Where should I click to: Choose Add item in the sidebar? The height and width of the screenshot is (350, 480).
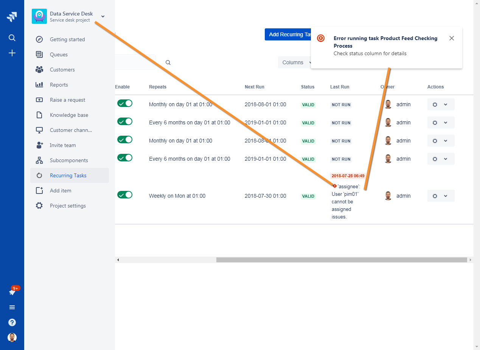(70, 190)
